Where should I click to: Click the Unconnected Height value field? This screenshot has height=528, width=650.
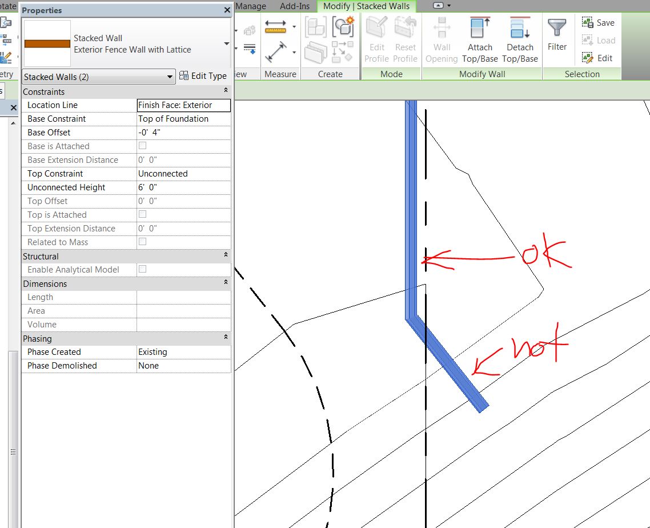point(184,187)
